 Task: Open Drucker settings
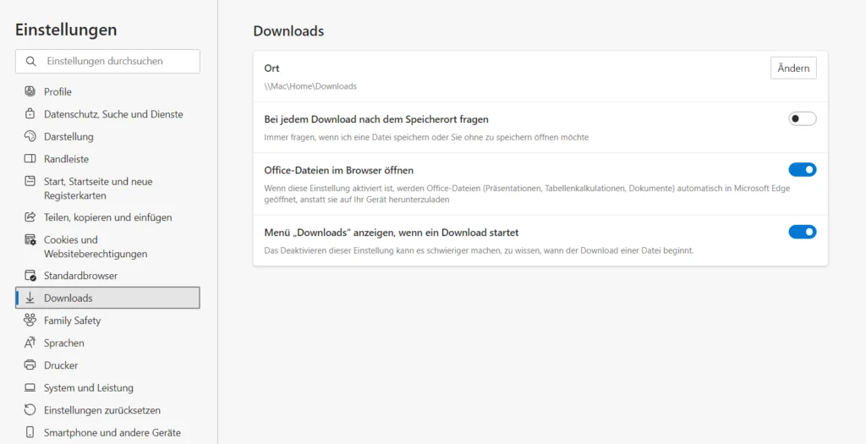pos(107,365)
